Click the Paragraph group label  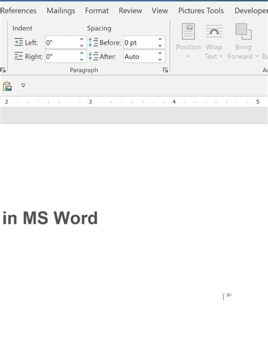pos(84,70)
